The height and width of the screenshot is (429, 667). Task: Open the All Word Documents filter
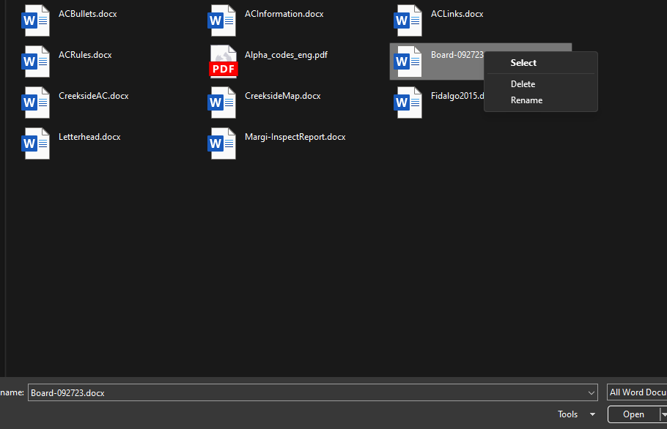(637, 392)
